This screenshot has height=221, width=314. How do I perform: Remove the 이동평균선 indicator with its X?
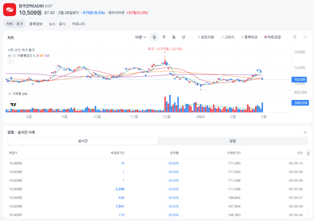14,56
